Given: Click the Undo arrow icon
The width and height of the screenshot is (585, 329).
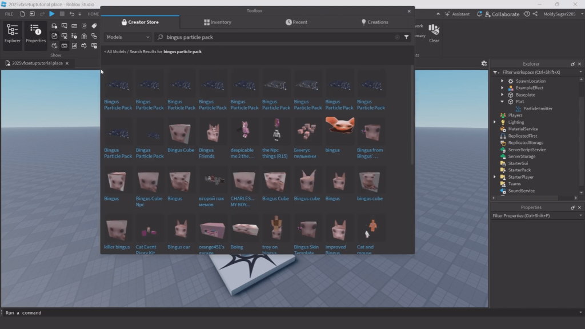Looking at the screenshot, I should [71, 14].
